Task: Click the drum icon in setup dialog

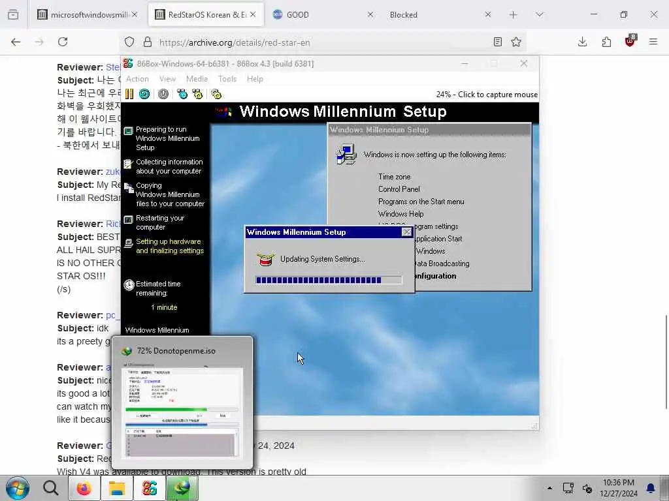Action: (x=265, y=258)
